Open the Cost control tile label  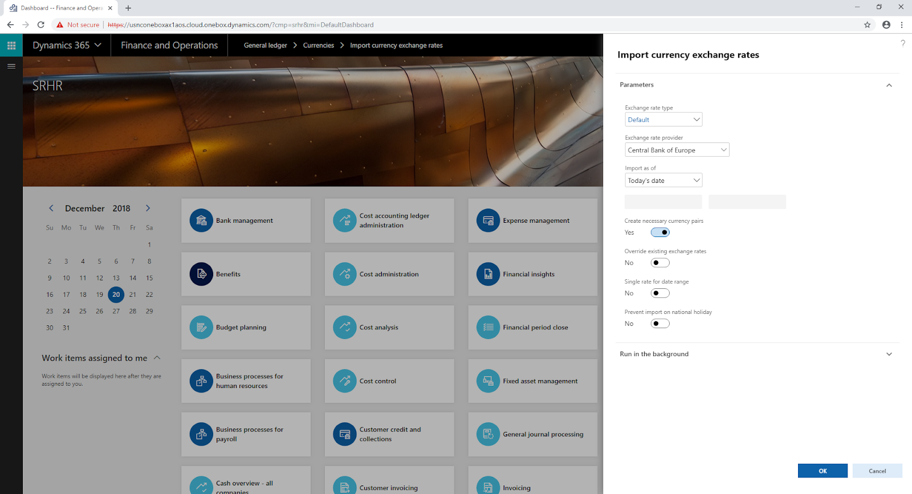pos(378,381)
